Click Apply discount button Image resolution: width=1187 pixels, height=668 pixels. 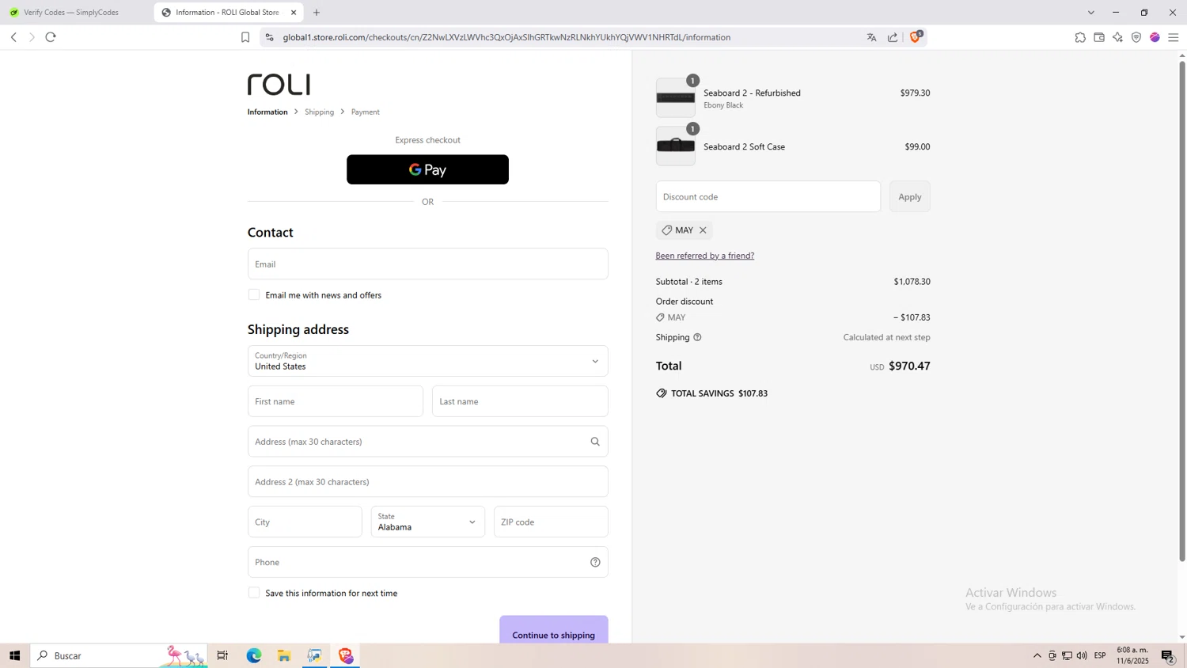coord(910,196)
